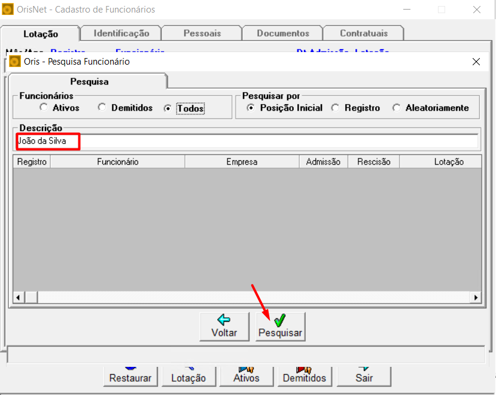Switch to the Pessoais tab
The height and width of the screenshot is (395, 496).
click(x=202, y=34)
